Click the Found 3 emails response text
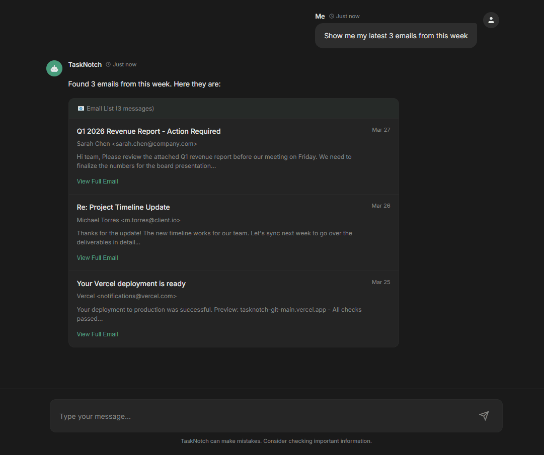 (144, 84)
